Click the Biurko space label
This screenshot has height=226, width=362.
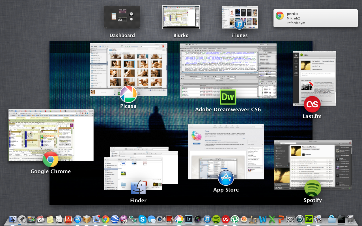point(181,35)
